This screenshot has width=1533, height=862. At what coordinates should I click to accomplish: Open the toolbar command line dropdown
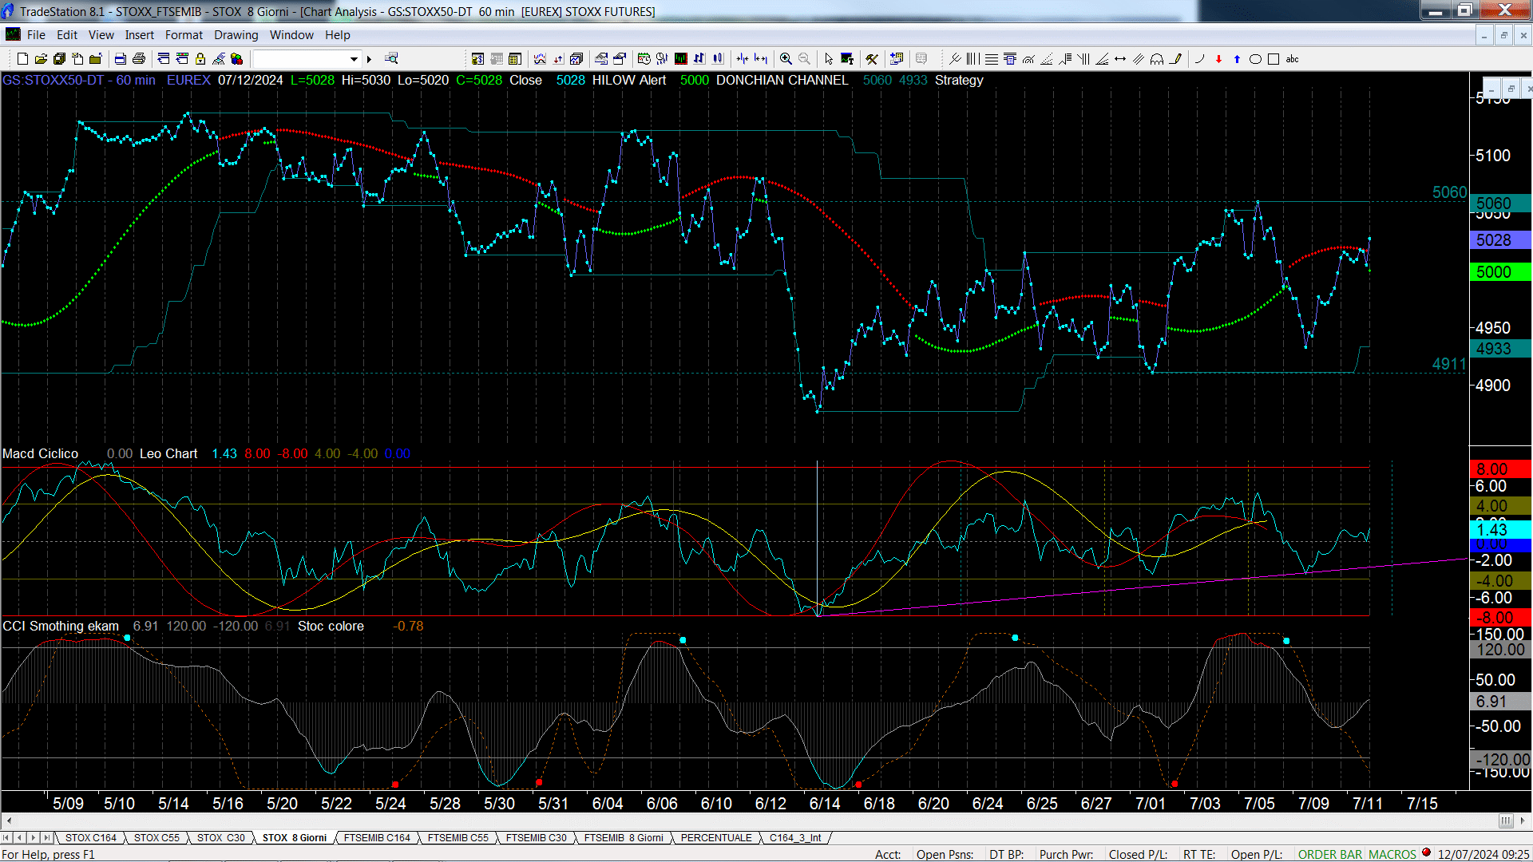pos(354,58)
